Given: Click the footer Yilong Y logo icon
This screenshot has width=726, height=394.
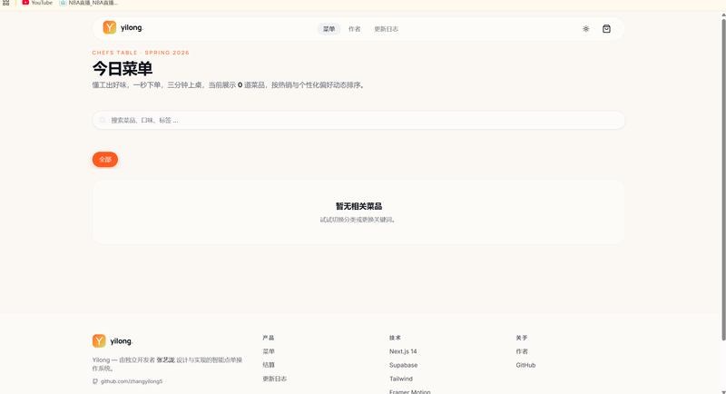Looking at the screenshot, I should [99, 340].
